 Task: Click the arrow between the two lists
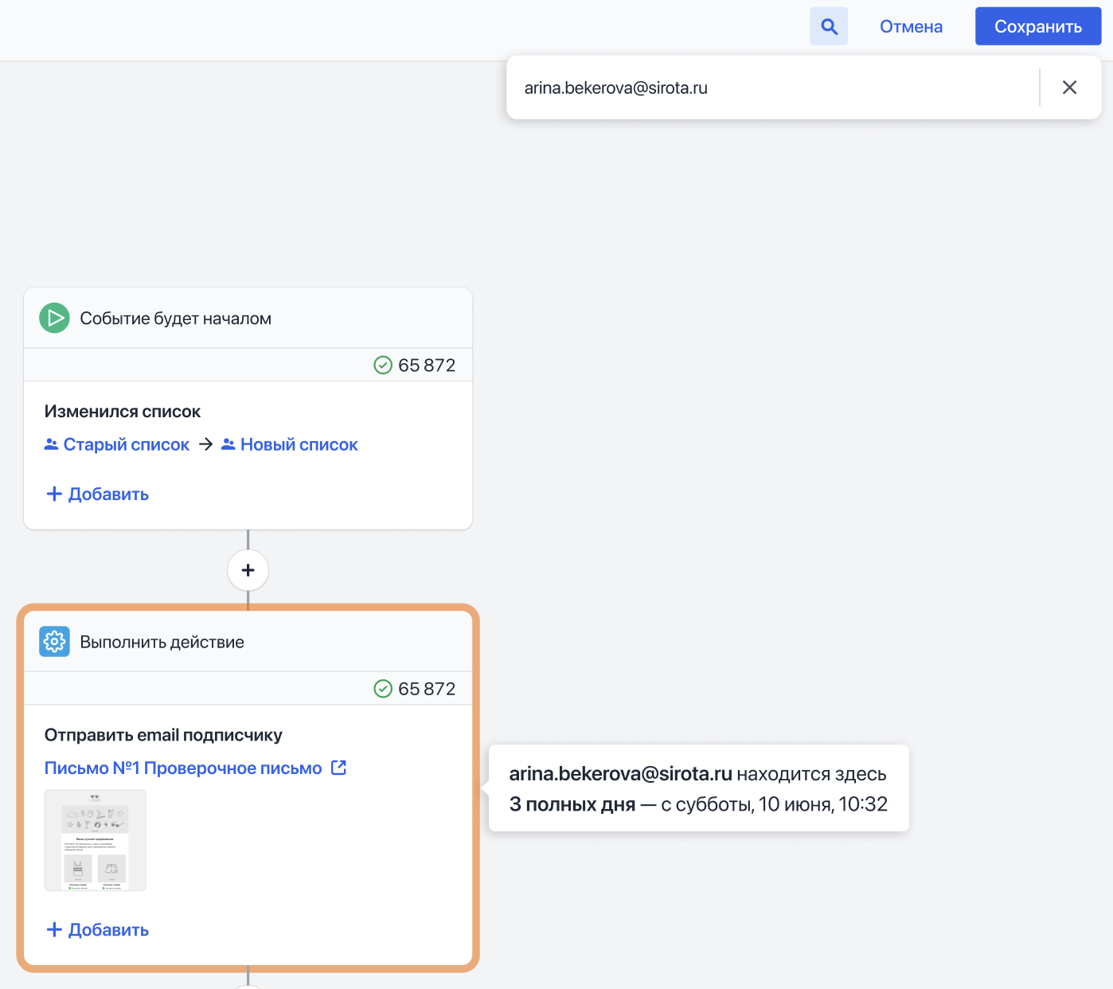pyautogui.click(x=205, y=444)
